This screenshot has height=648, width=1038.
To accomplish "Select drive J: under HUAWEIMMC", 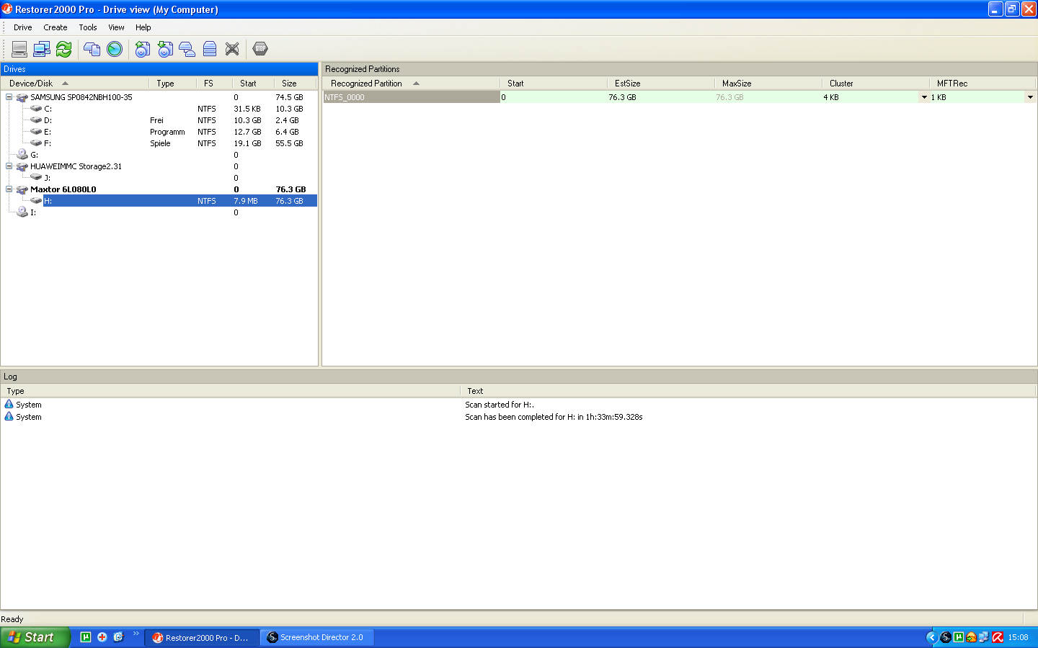I will pos(48,178).
